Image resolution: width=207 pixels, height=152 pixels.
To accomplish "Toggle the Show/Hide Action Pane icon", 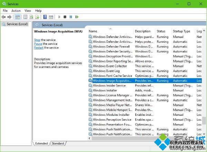I will (51, 17).
